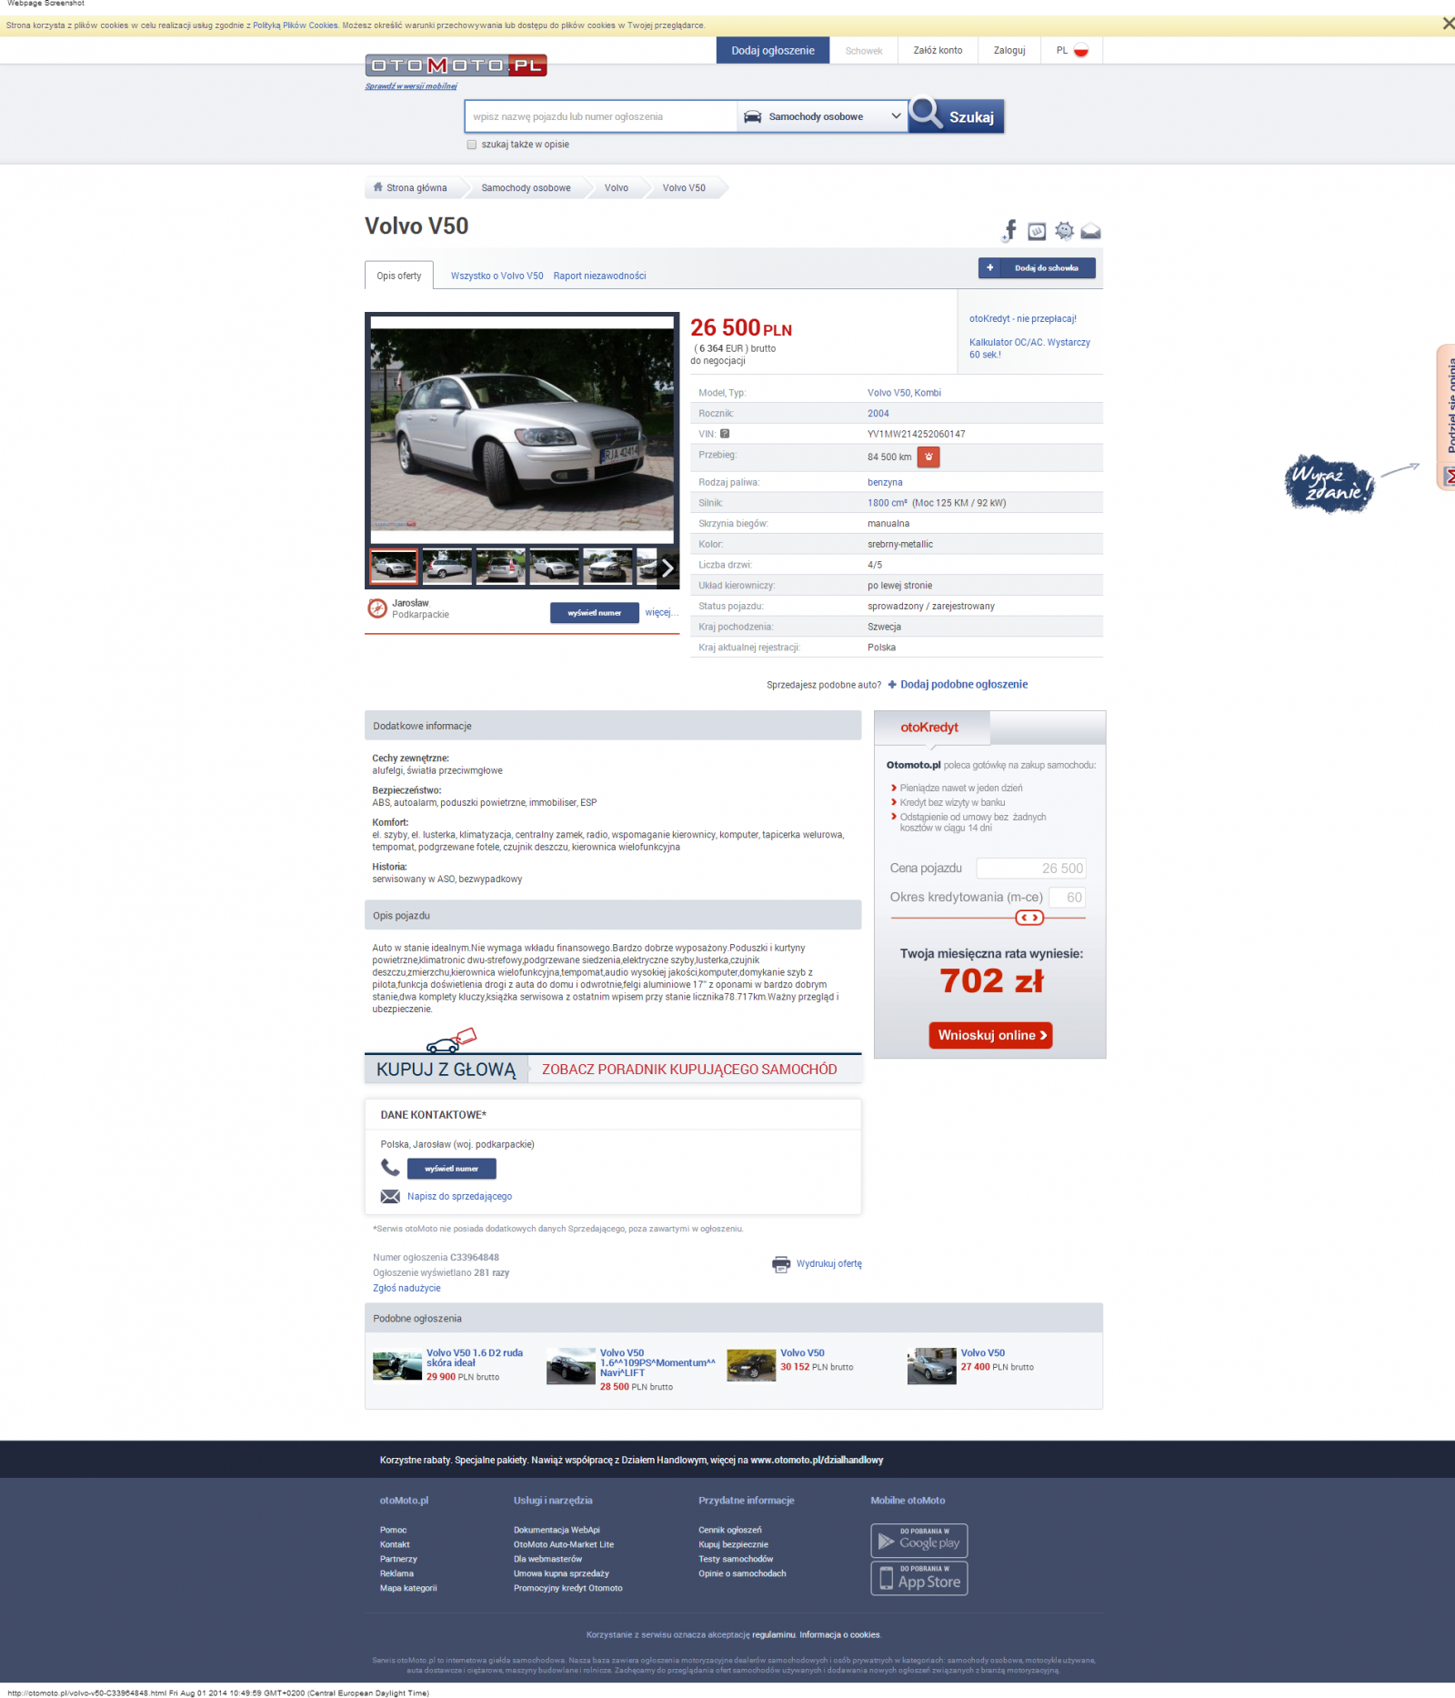
Task: Open 'Dokumentacja WebApi' footer link
Action: (x=557, y=1531)
